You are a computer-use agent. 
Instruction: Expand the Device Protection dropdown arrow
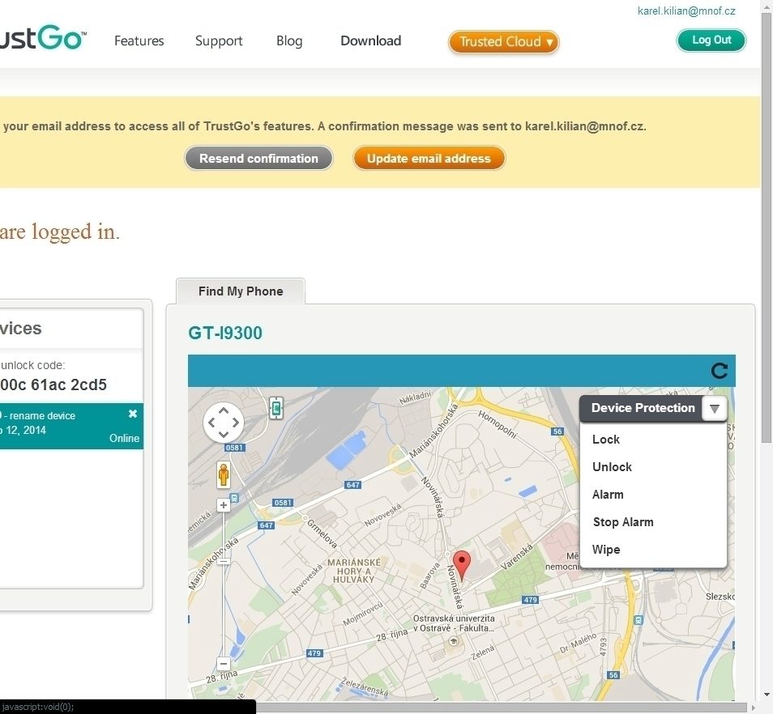(x=715, y=408)
